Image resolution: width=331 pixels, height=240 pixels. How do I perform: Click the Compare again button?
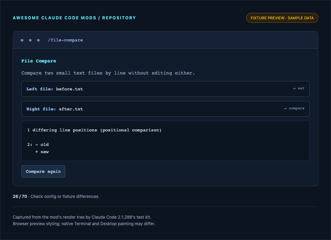click(x=43, y=171)
